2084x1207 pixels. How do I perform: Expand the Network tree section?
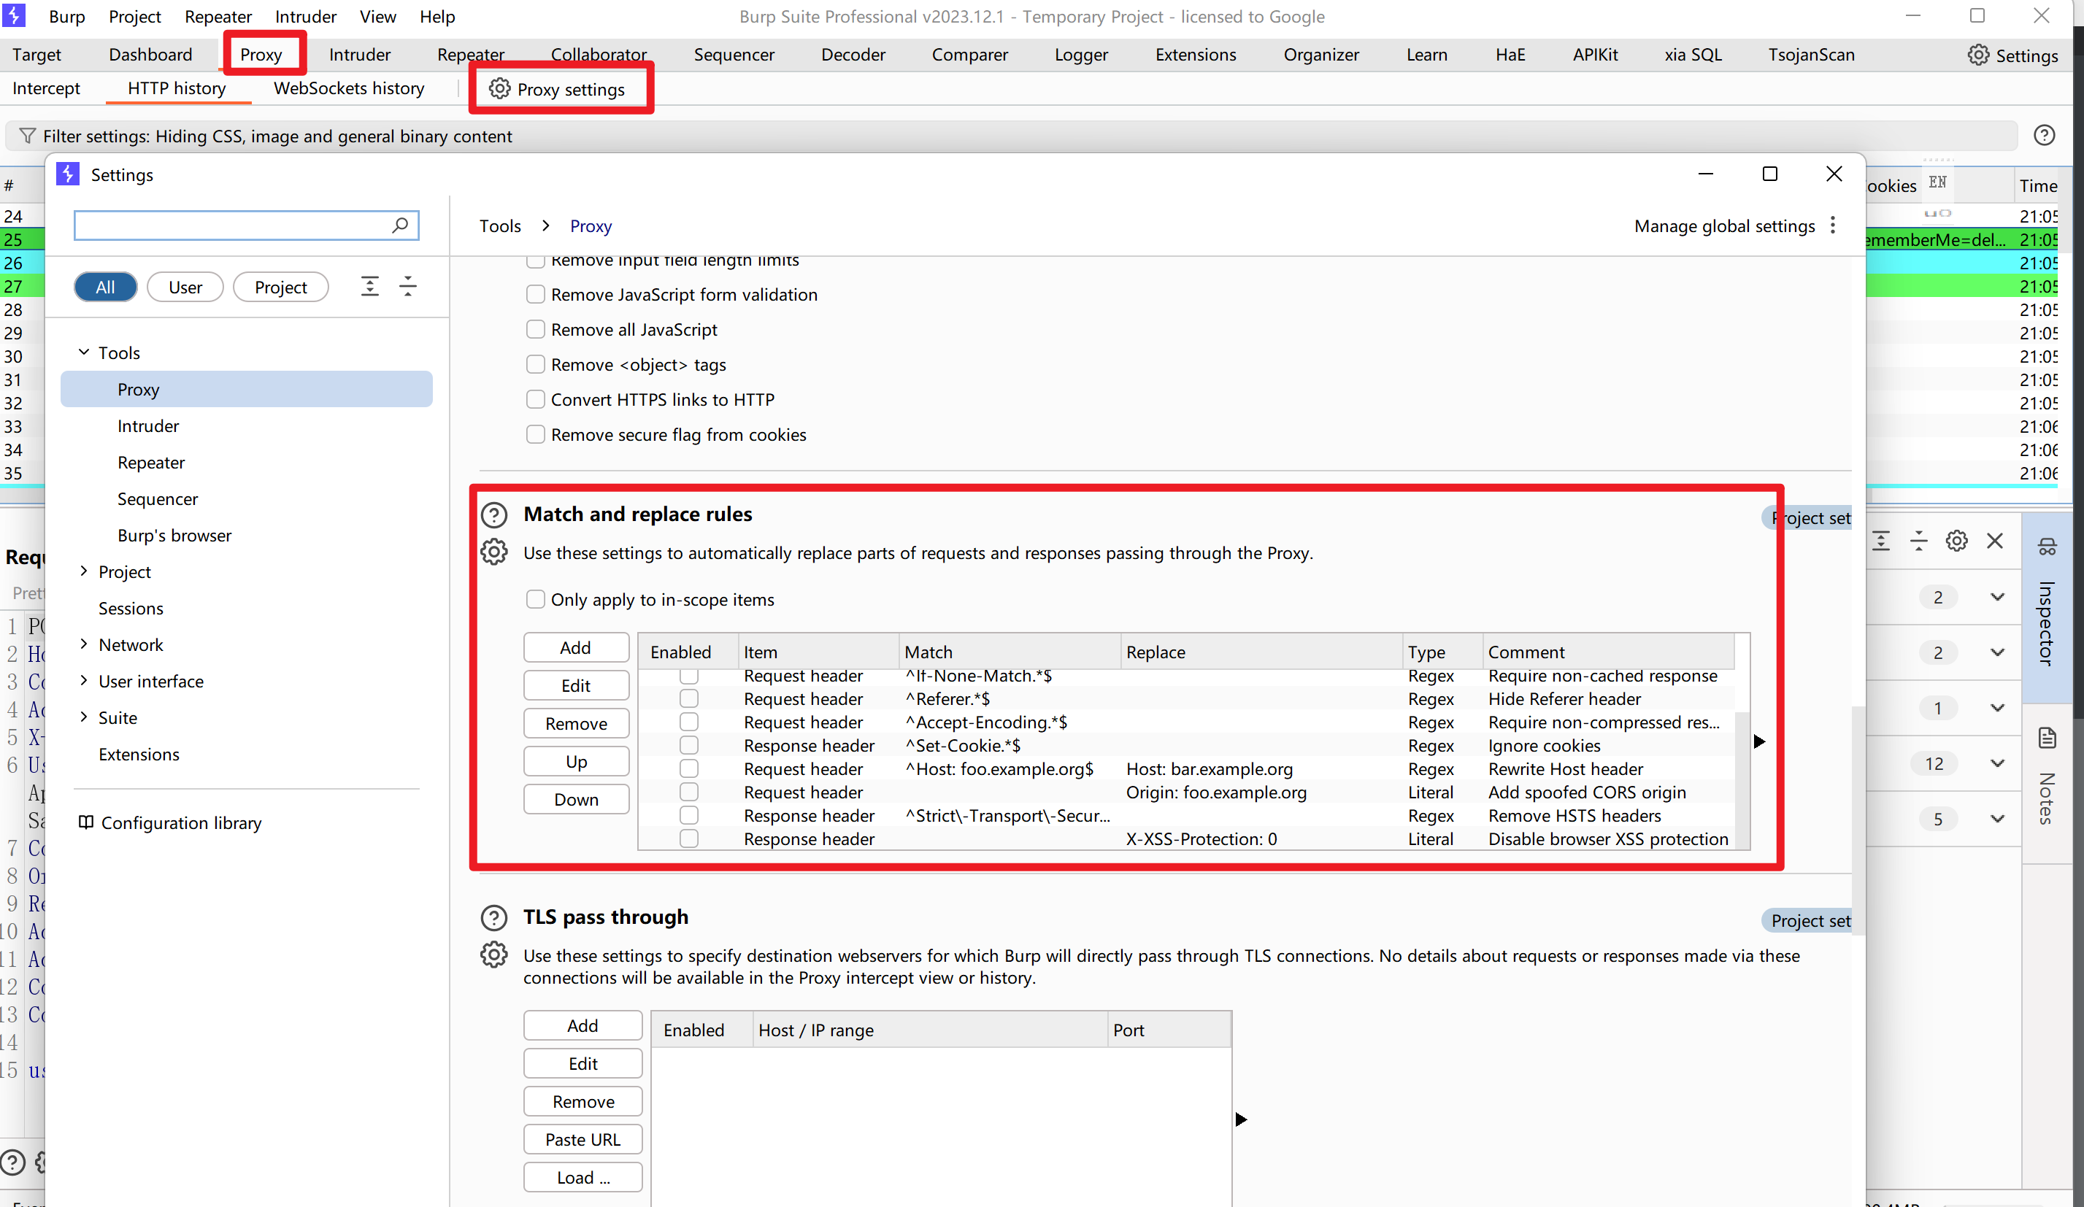pos(83,644)
